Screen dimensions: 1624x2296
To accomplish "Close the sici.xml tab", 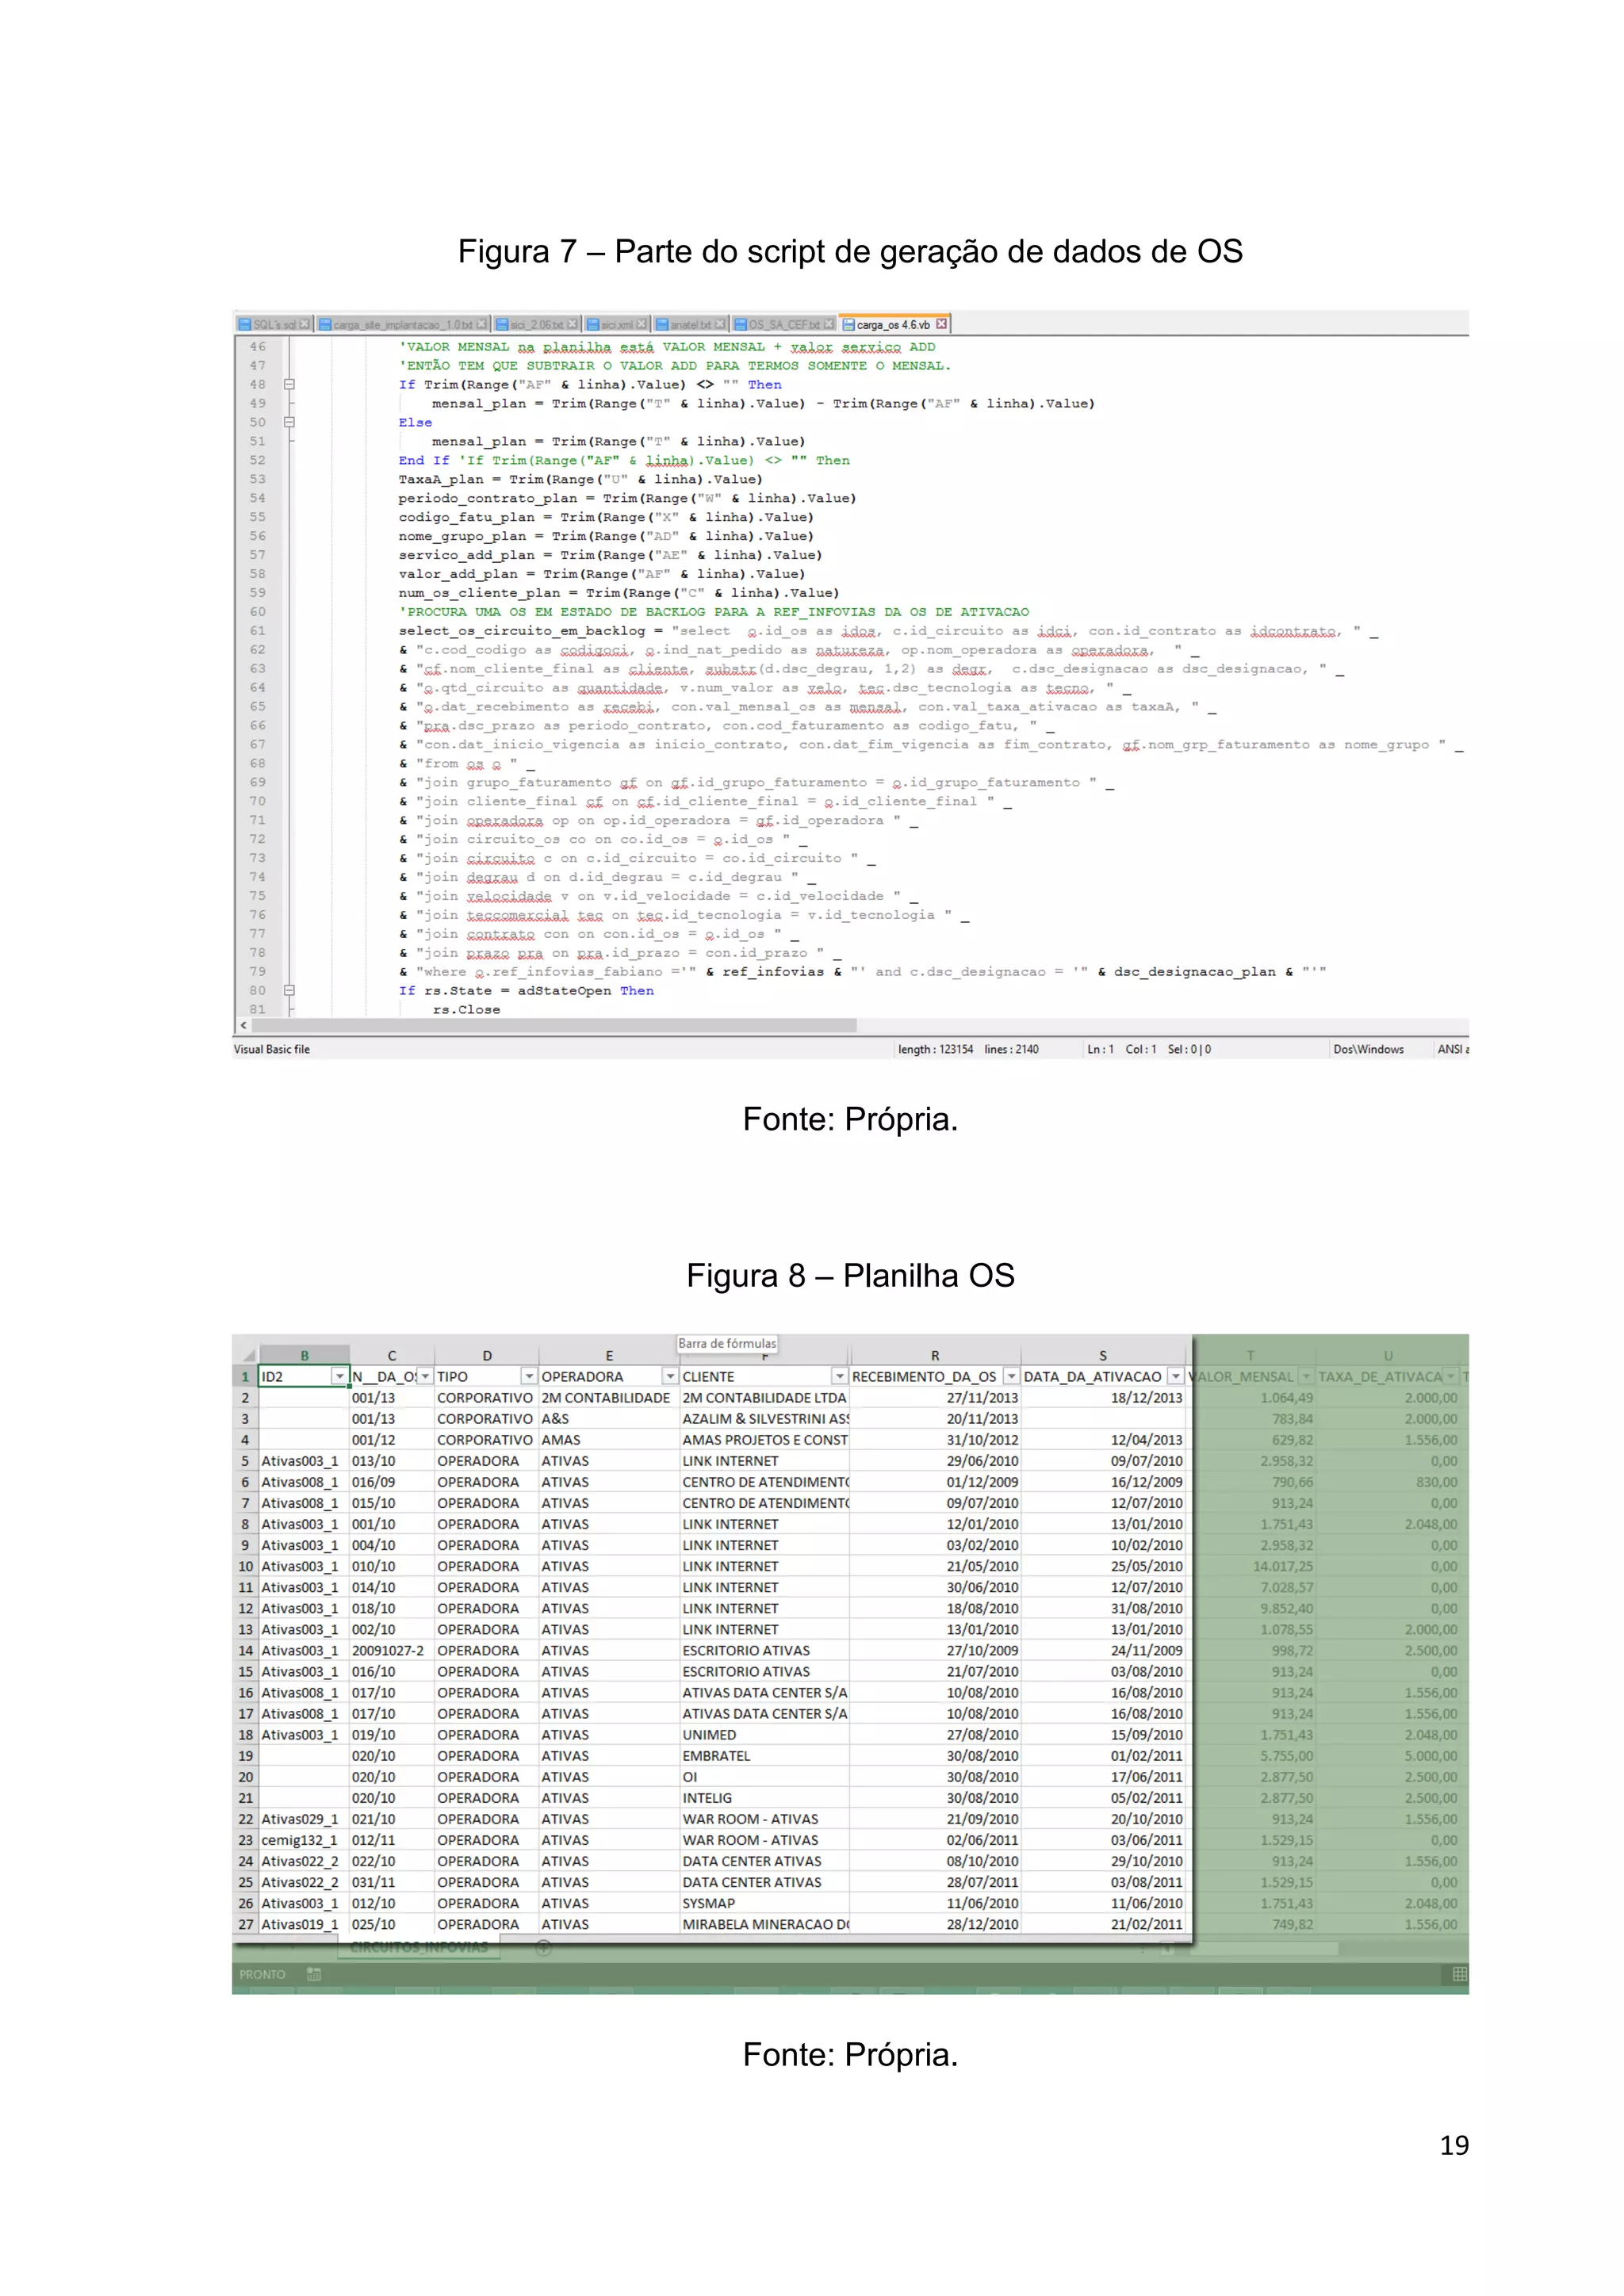I will (x=642, y=324).
